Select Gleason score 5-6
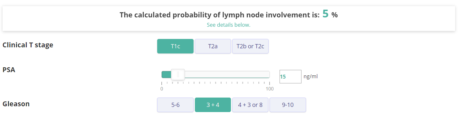 click(175, 105)
